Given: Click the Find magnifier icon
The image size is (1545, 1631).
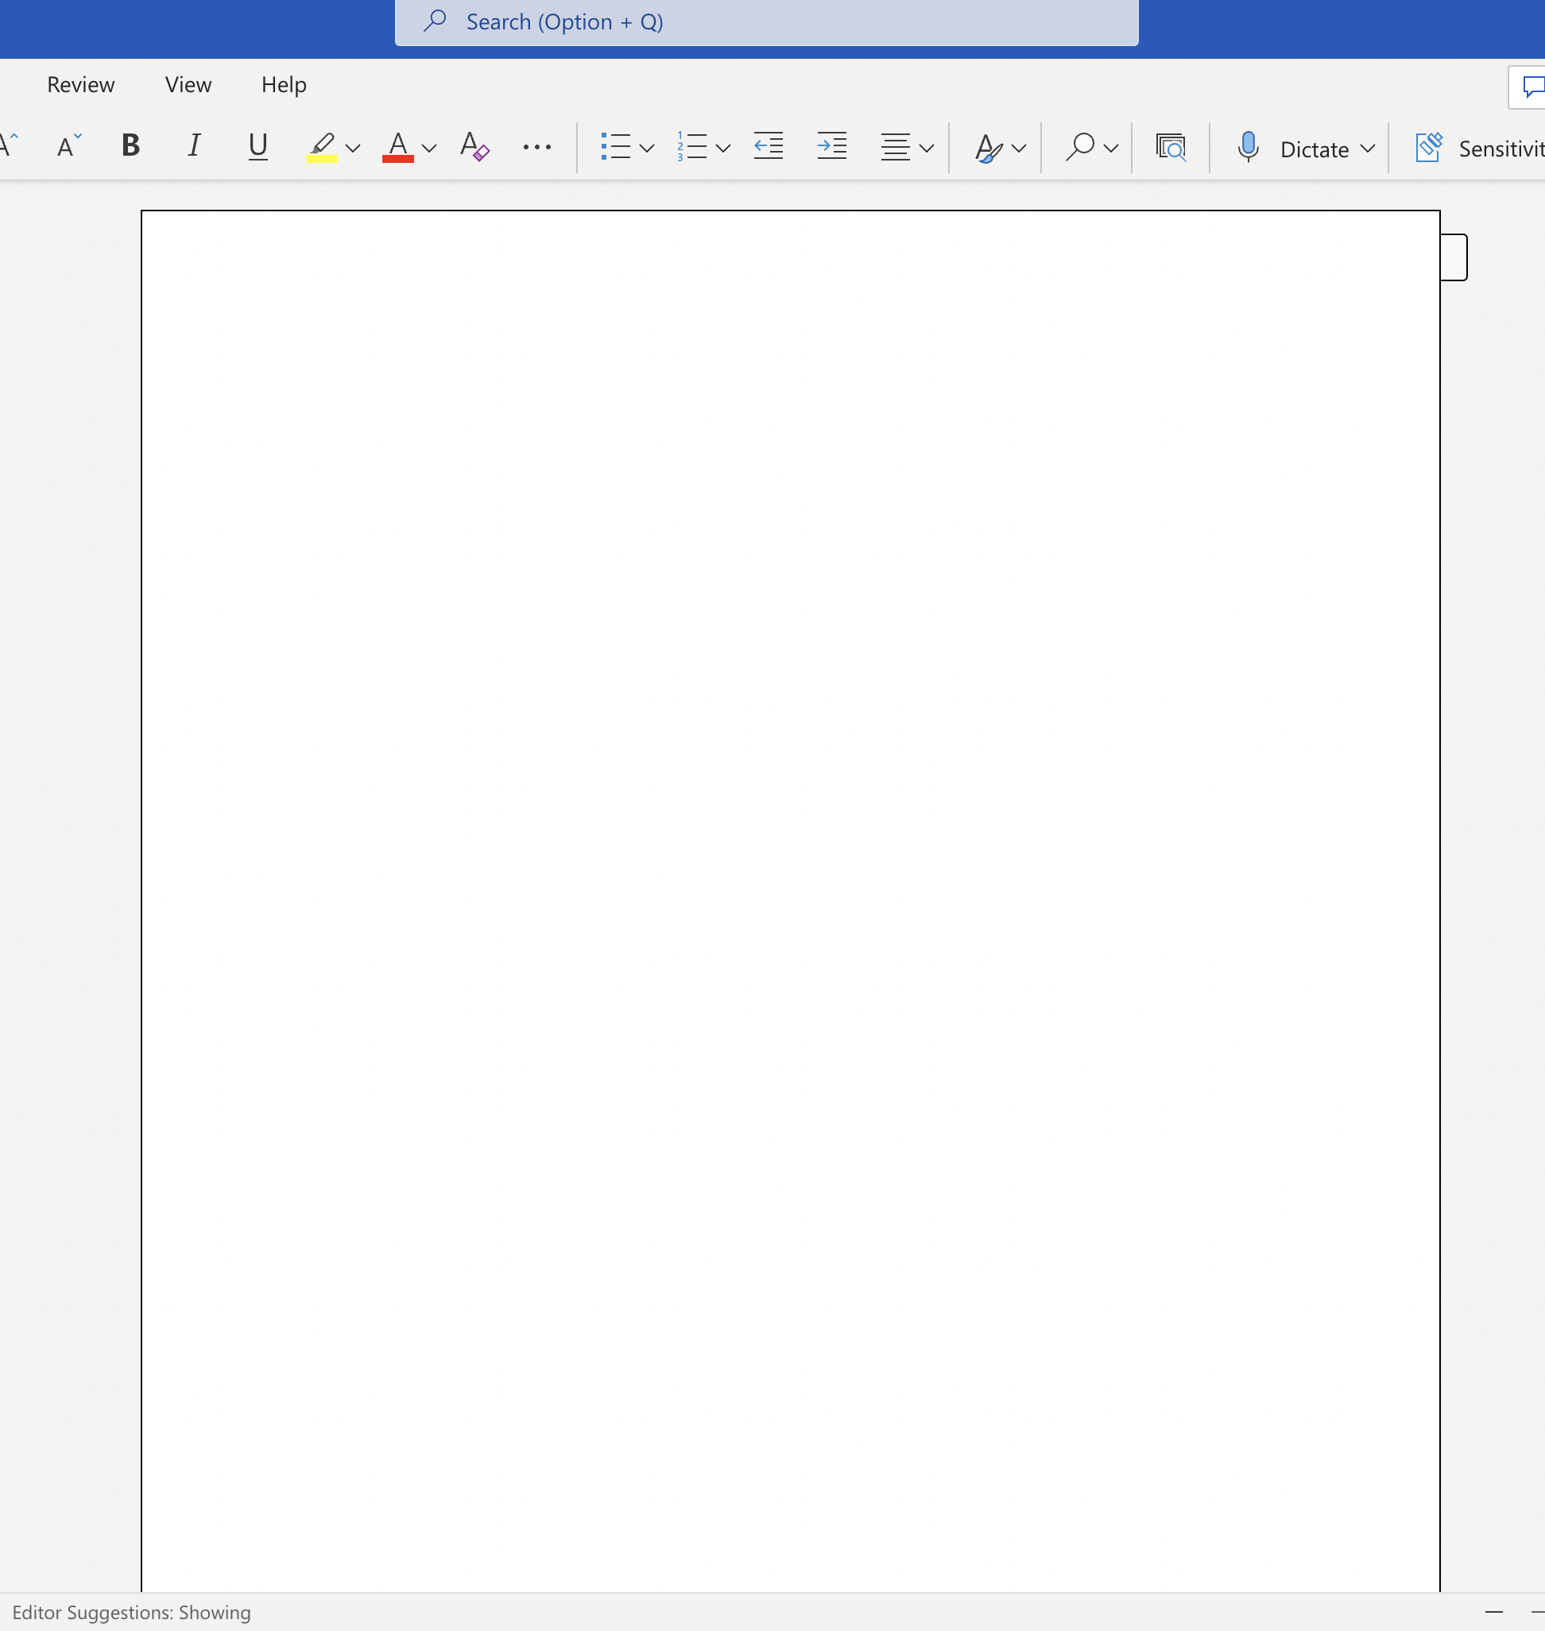Looking at the screenshot, I should pos(1080,146).
